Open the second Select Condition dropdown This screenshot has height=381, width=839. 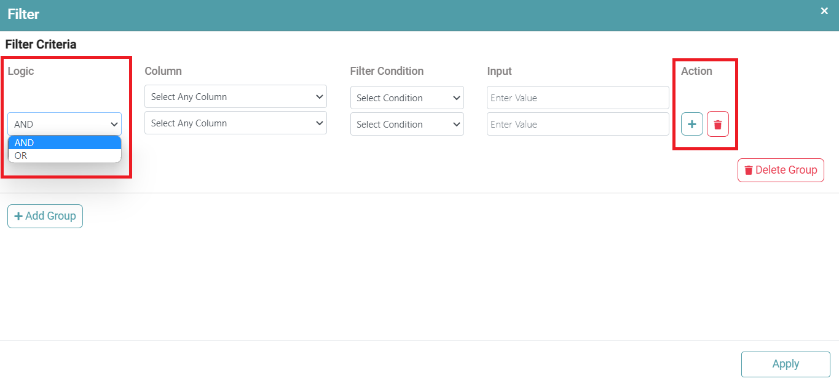coord(407,125)
